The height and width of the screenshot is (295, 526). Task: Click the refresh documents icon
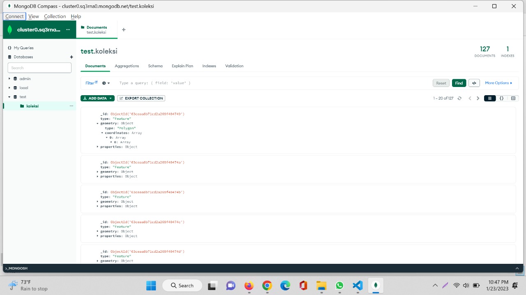click(459, 98)
